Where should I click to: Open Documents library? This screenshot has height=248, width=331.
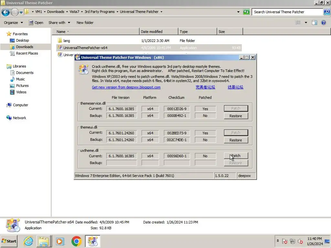tap(25, 73)
